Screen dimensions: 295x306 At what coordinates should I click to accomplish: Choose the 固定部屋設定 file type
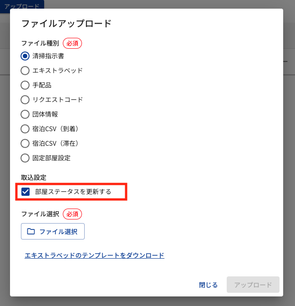pyautogui.click(x=25, y=158)
